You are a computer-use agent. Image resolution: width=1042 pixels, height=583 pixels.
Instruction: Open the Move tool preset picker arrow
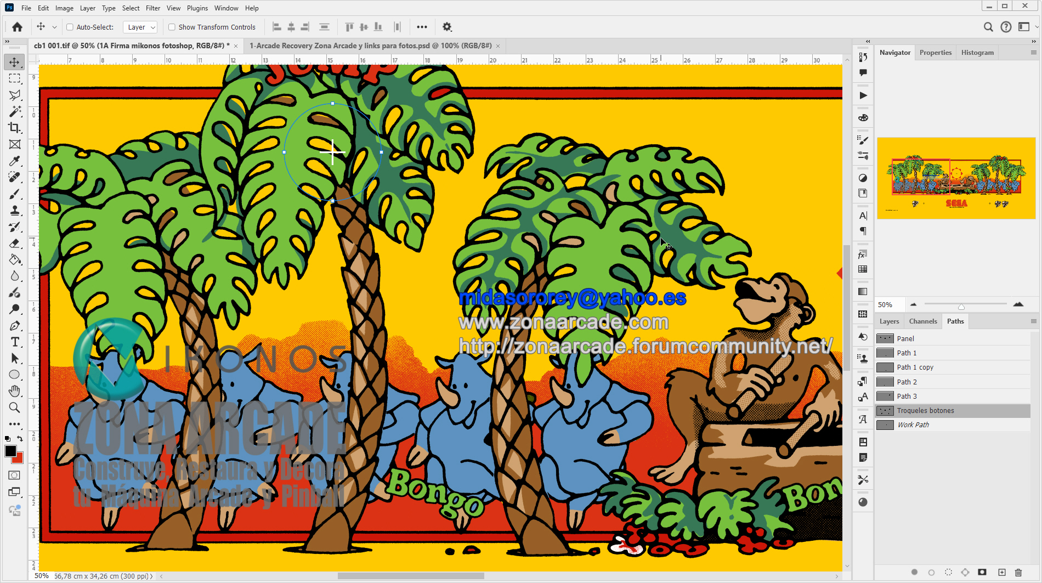54,27
